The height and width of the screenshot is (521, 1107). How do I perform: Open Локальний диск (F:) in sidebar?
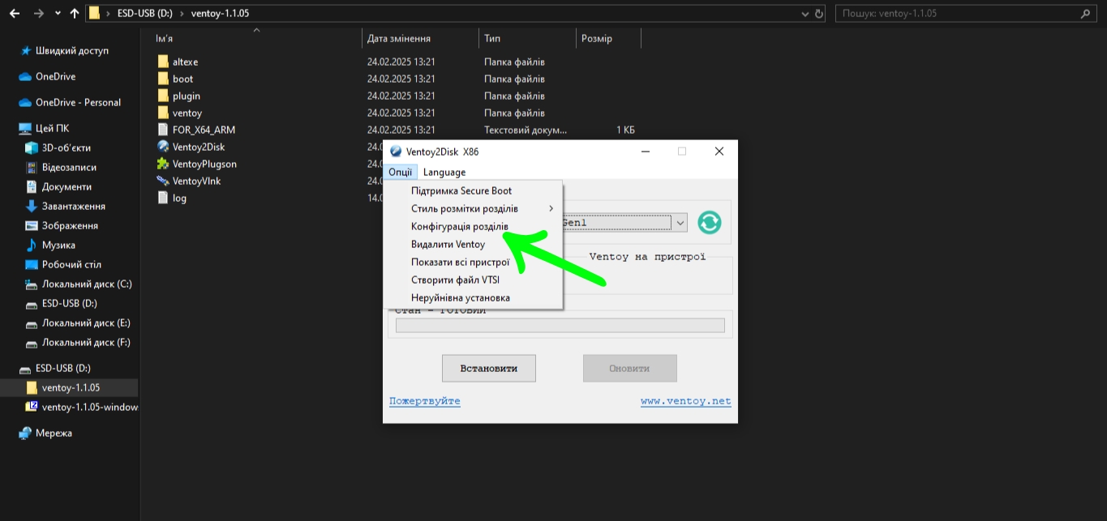pyautogui.click(x=86, y=342)
